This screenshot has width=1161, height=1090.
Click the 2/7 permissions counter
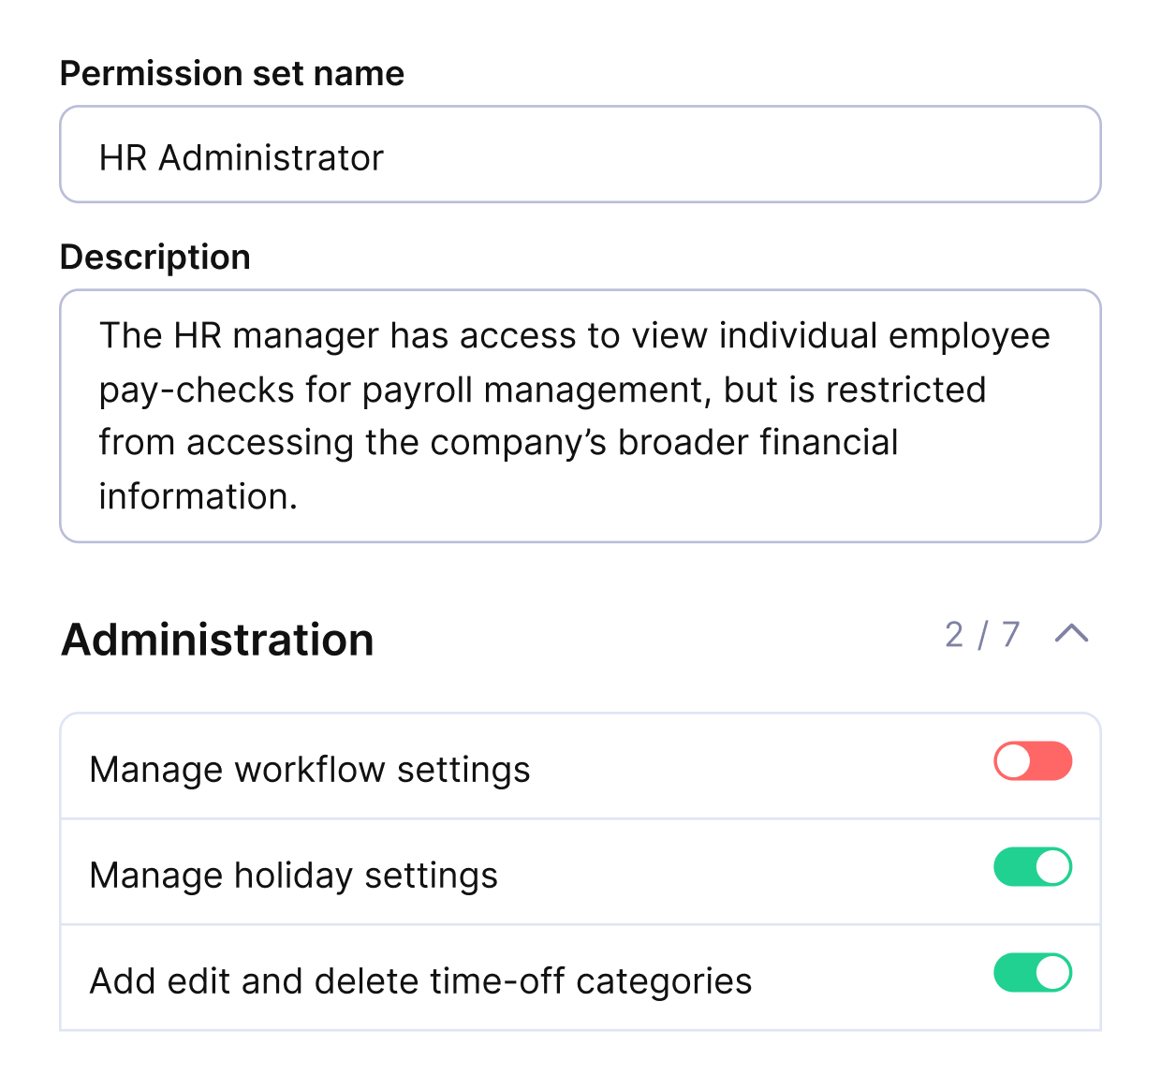[x=982, y=636]
